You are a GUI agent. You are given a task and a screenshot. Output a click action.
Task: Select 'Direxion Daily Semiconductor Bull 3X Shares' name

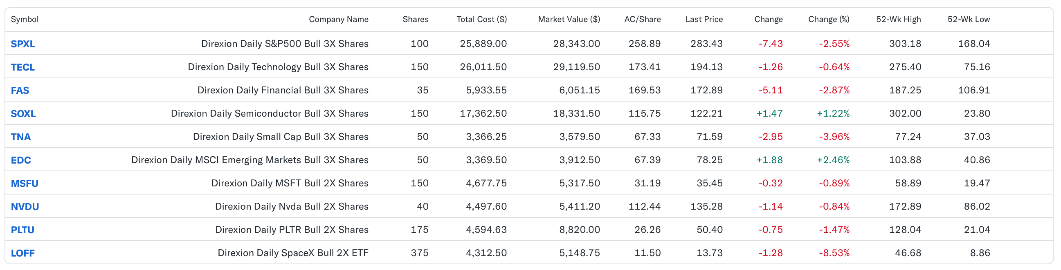point(270,113)
